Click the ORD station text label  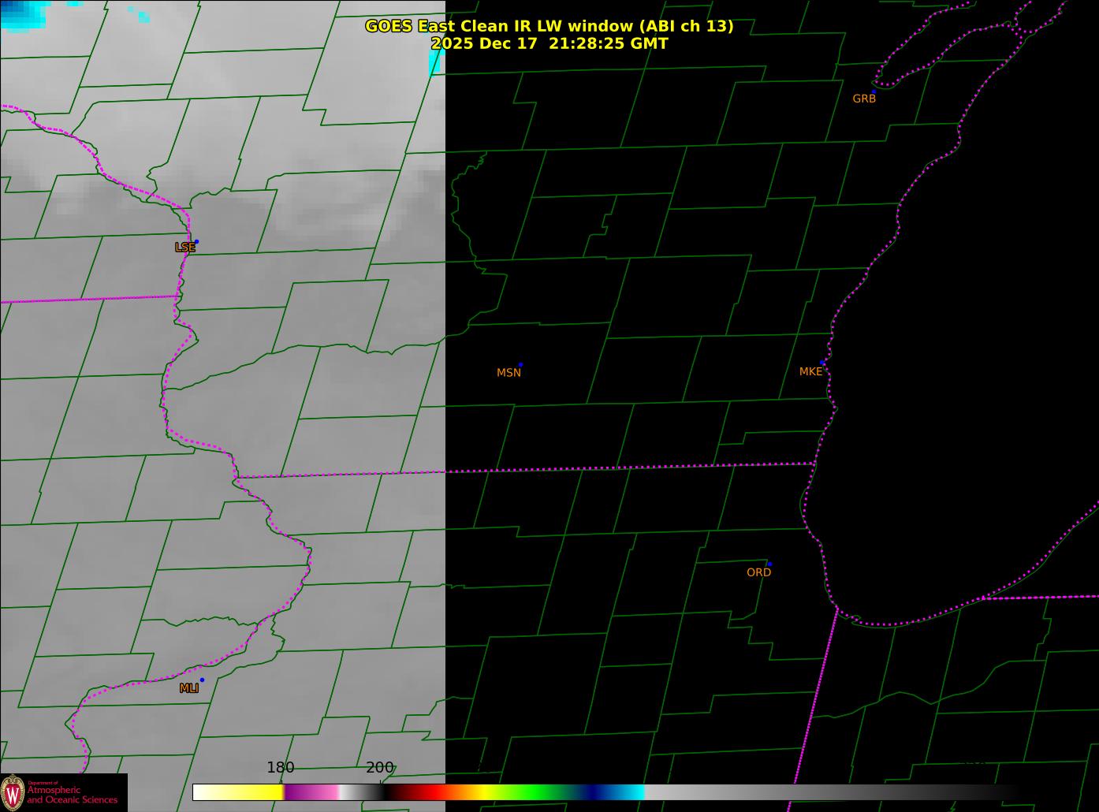(x=758, y=572)
